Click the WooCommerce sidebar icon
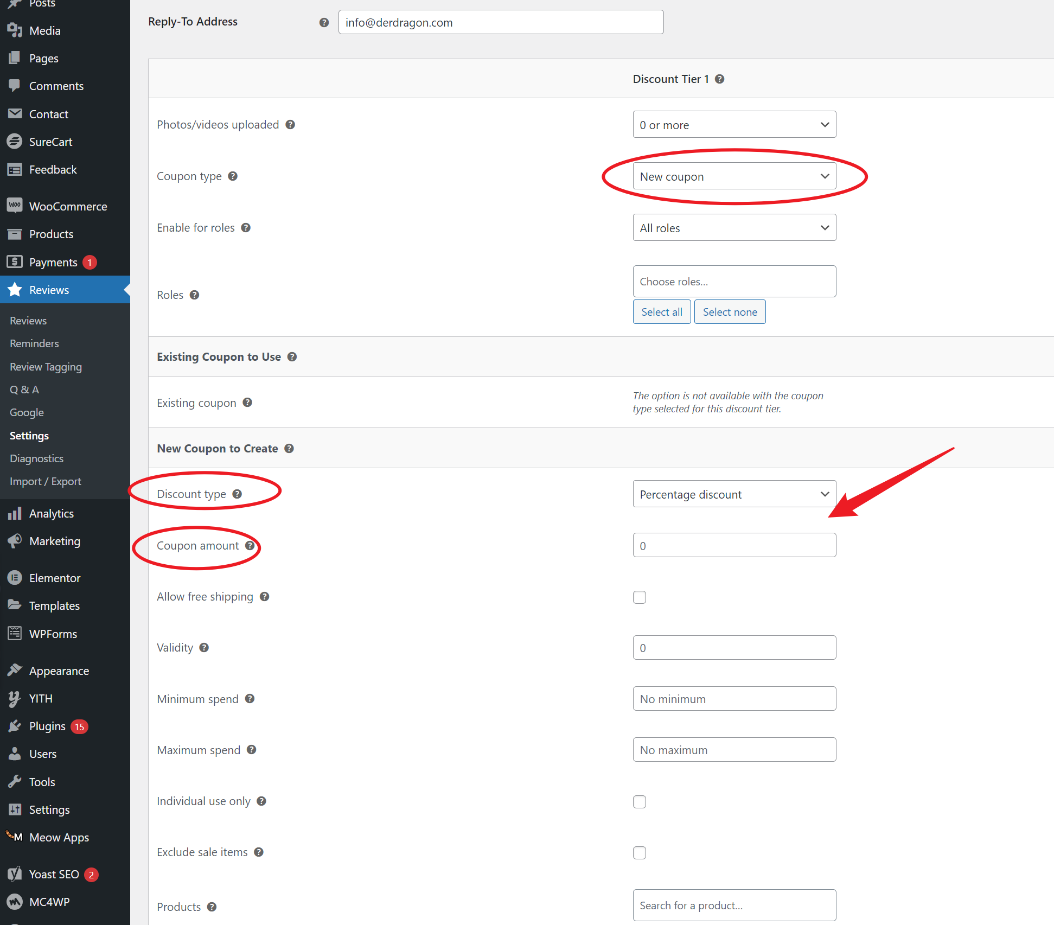Viewport: 1054px width, 925px height. [x=15, y=206]
